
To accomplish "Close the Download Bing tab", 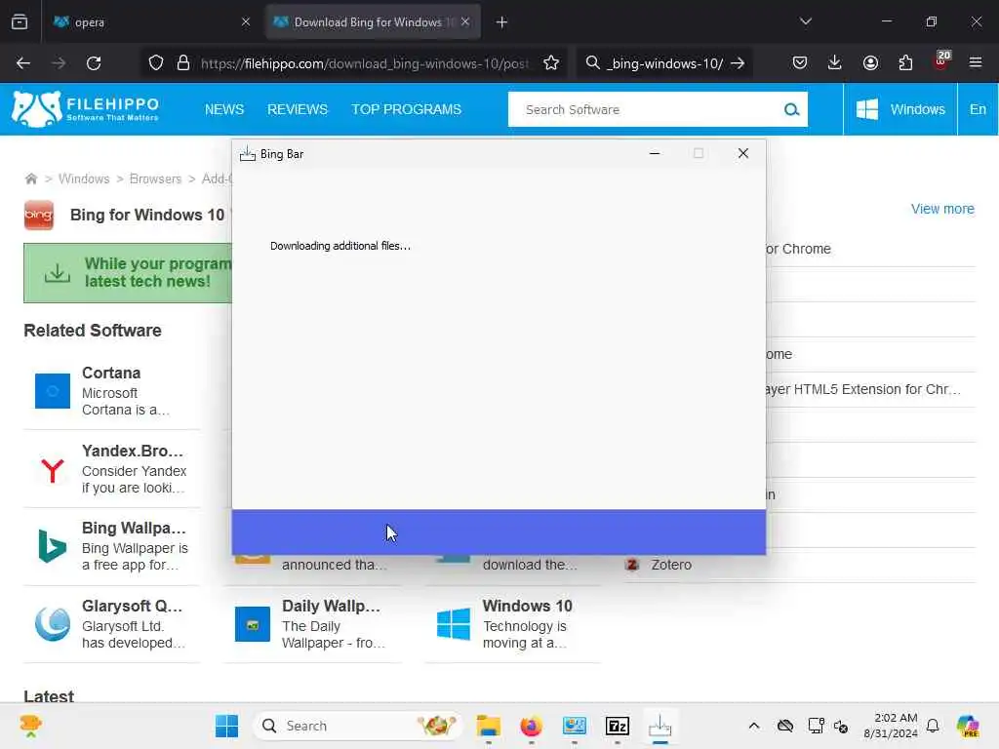I will (x=465, y=21).
